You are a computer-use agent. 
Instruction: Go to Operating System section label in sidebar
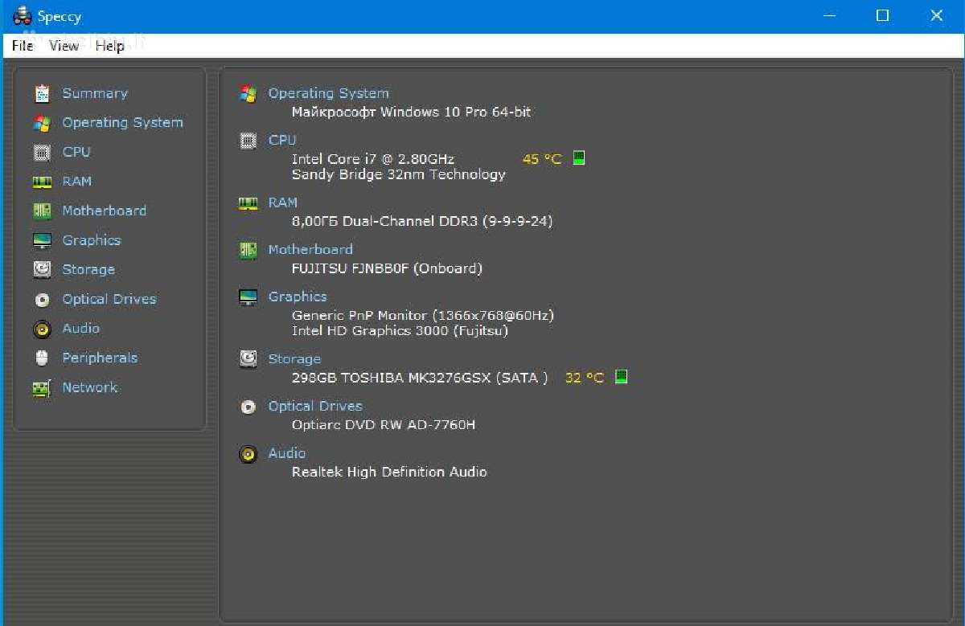click(x=123, y=122)
